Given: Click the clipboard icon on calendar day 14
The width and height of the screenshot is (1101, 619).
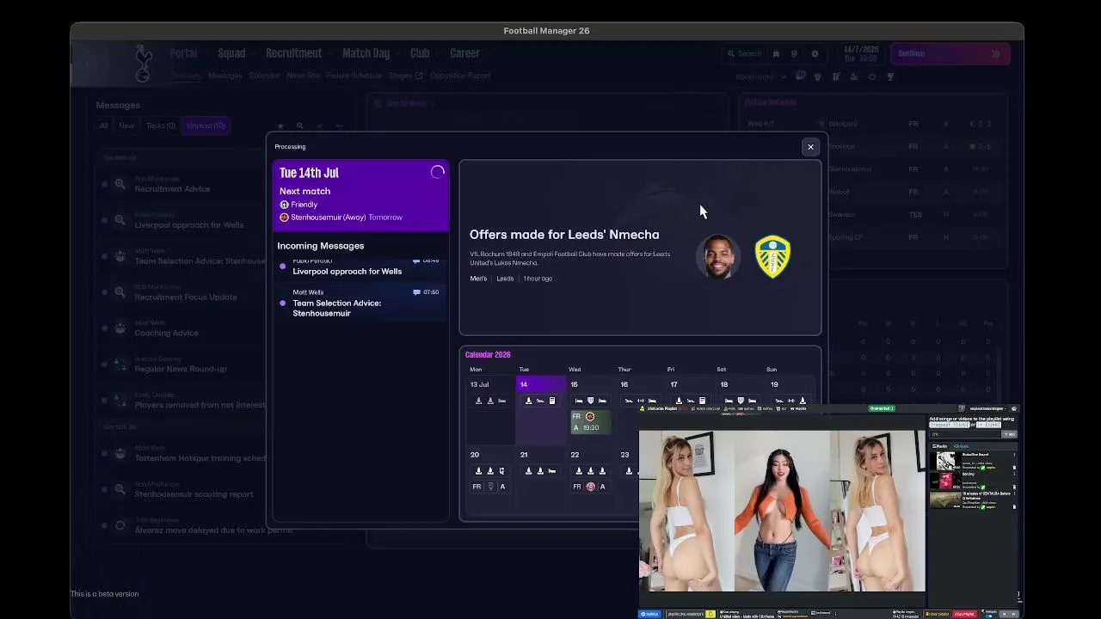Looking at the screenshot, I should pos(552,401).
